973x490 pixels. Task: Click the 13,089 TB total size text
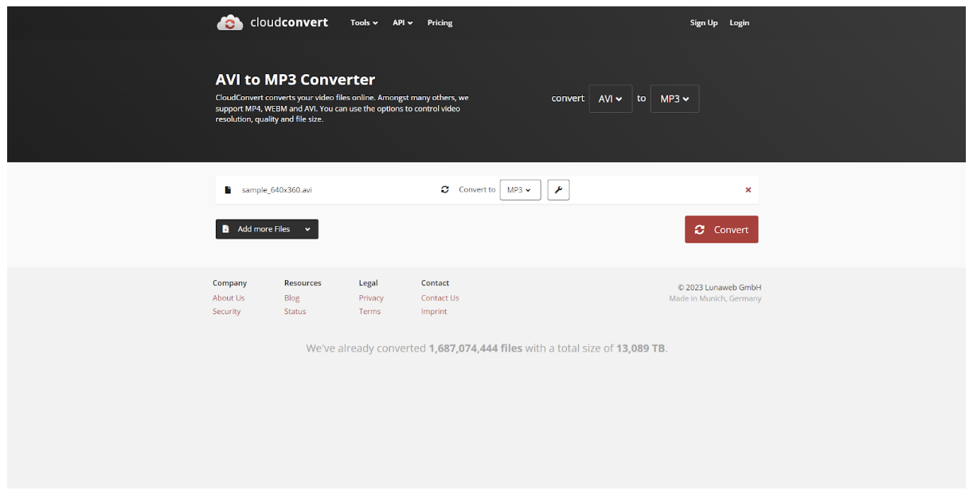pos(640,348)
